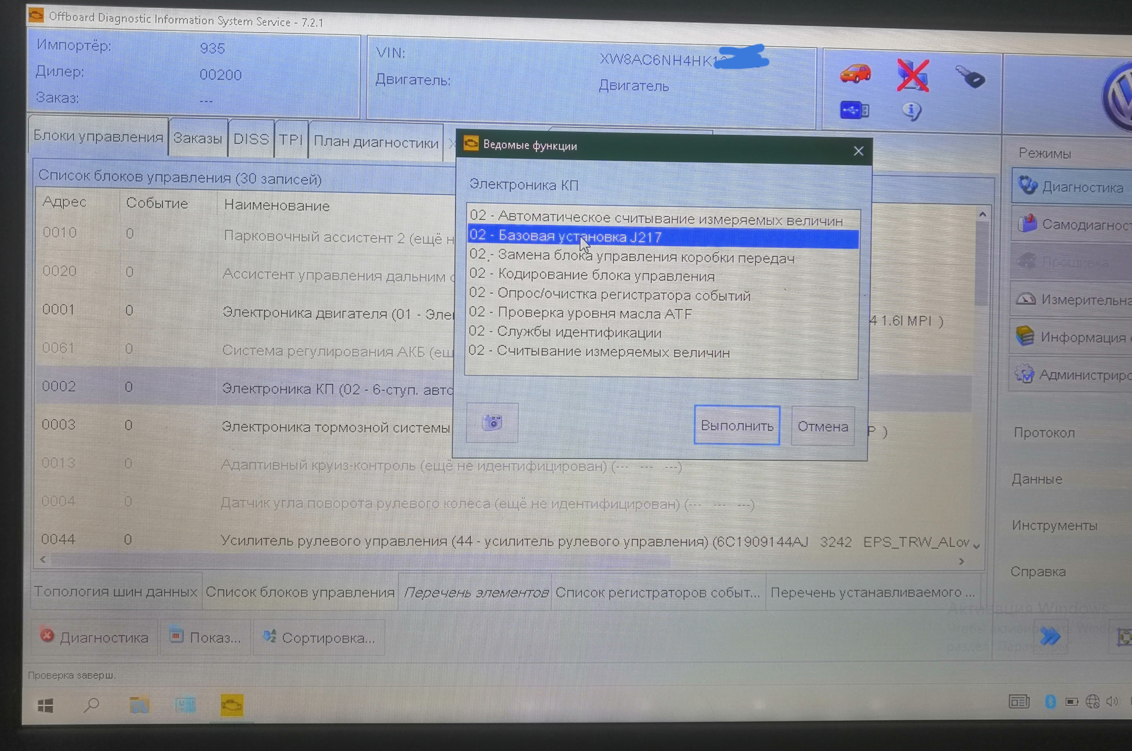Viewport: 1132px width, 751px height.
Task: Expand the Протокол section
Action: coord(1044,433)
